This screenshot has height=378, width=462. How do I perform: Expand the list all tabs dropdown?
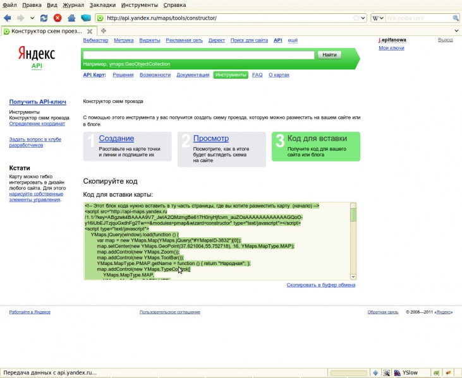click(456, 30)
